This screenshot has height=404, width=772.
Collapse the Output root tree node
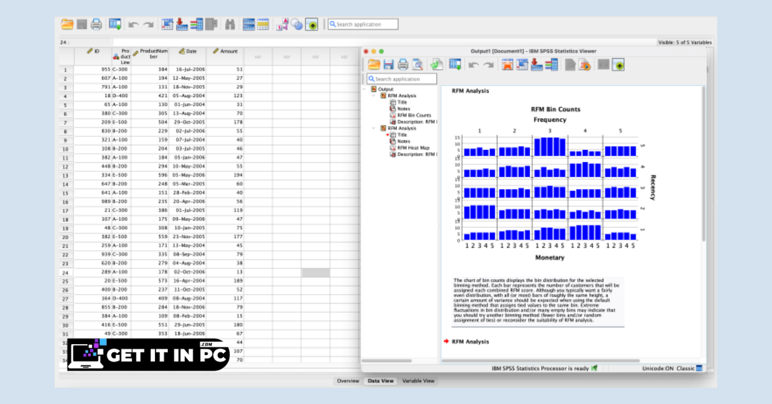pyautogui.click(x=364, y=89)
